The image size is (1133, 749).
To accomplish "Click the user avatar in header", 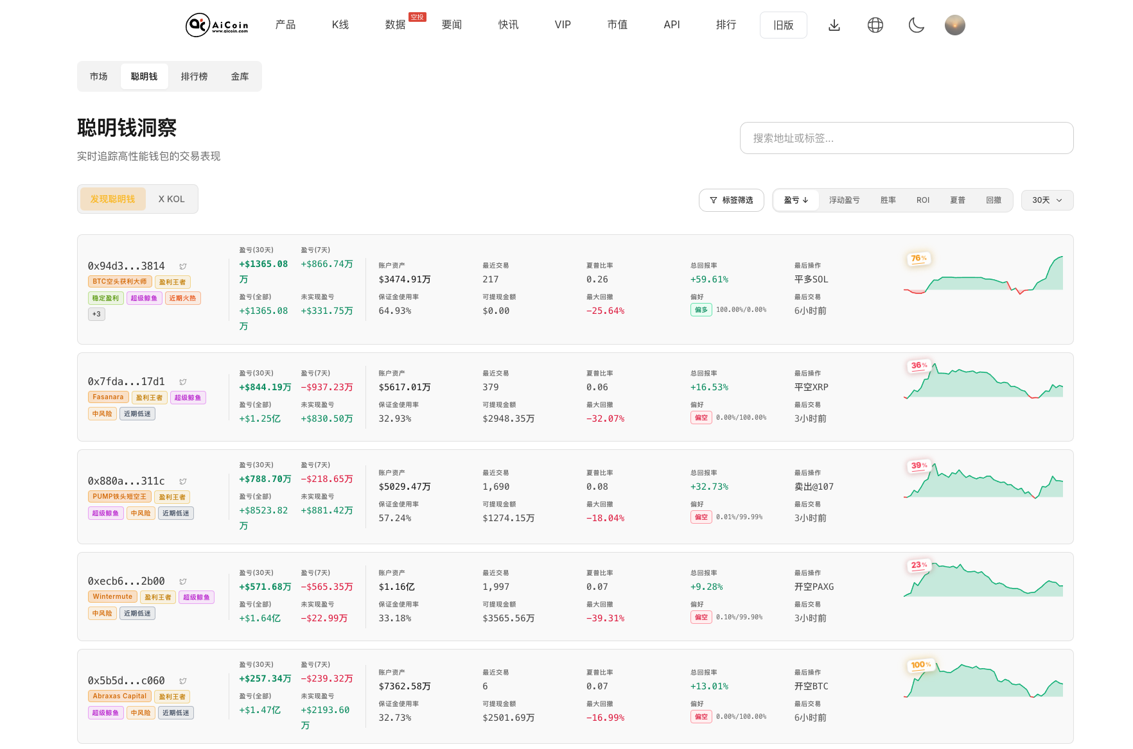I will [954, 25].
